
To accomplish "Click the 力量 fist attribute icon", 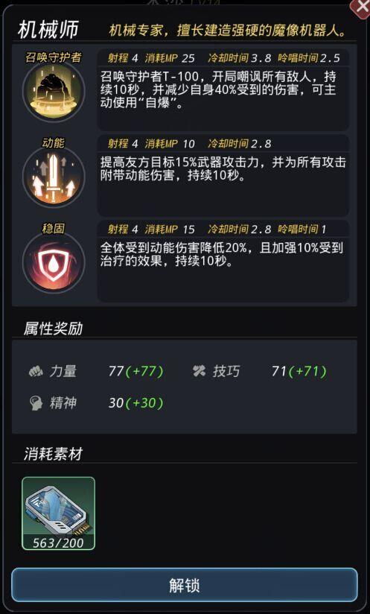I will (36, 371).
